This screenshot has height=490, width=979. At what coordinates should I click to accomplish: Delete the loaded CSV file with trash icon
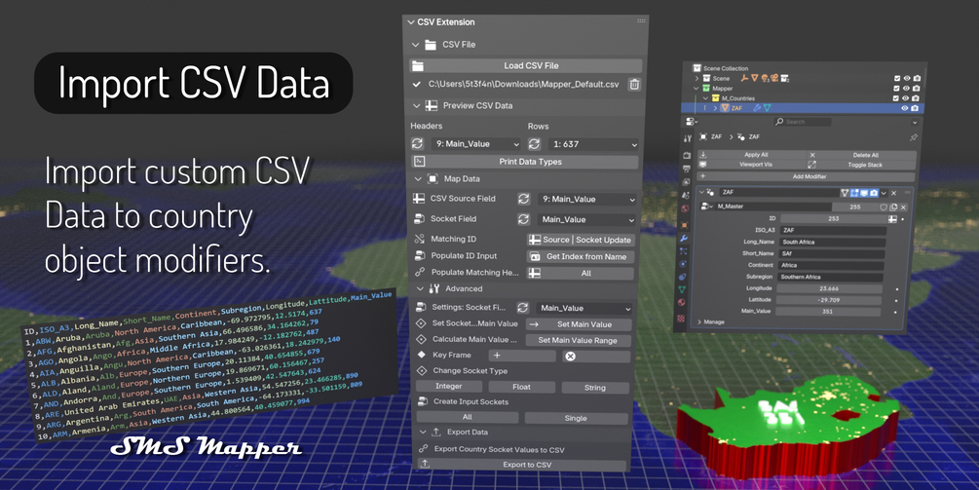634,85
